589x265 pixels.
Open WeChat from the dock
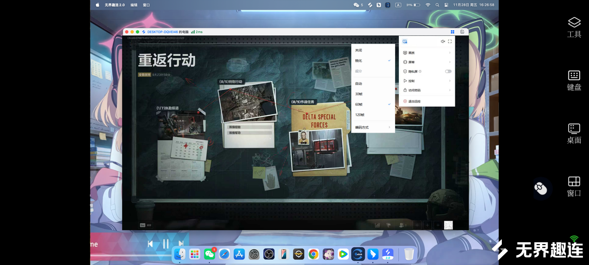(x=210, y=254)
